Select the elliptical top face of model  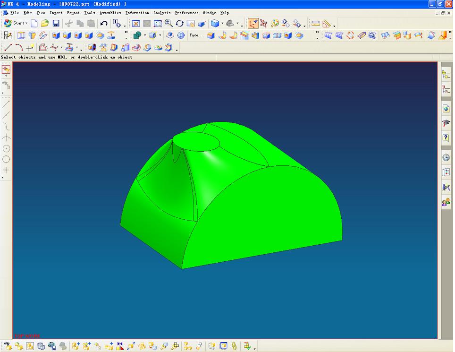pos(196,142)
